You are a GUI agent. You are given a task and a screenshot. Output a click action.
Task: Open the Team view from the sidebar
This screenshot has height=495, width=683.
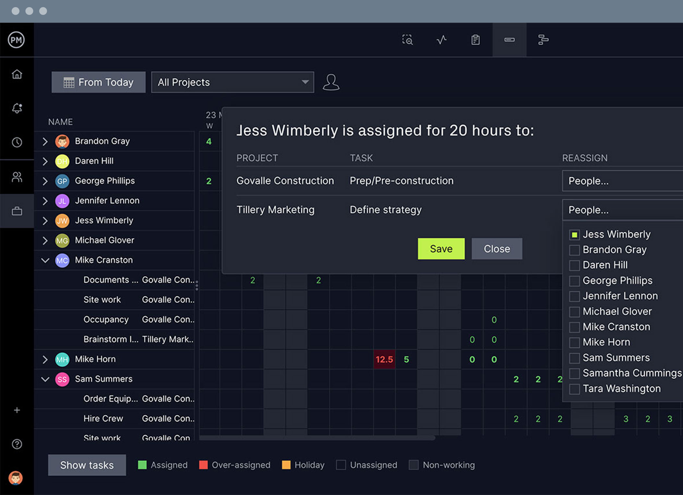click(17, 177)
